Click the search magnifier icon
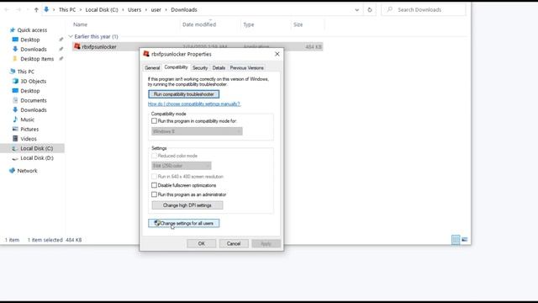 (389, 9)
